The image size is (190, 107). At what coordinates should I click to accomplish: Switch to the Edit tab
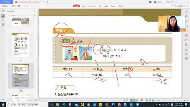tap(100, 6)
